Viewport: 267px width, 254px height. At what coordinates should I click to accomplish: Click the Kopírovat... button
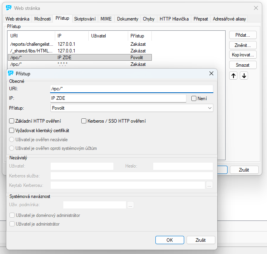click(x=243, y=55)
